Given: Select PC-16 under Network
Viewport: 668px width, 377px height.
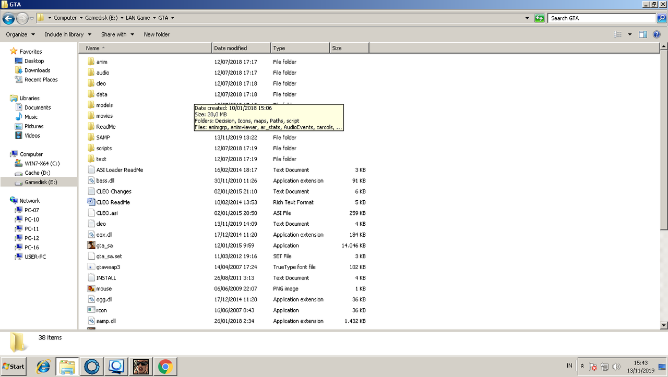Looking at the screenshot, I should click(31, 248).
